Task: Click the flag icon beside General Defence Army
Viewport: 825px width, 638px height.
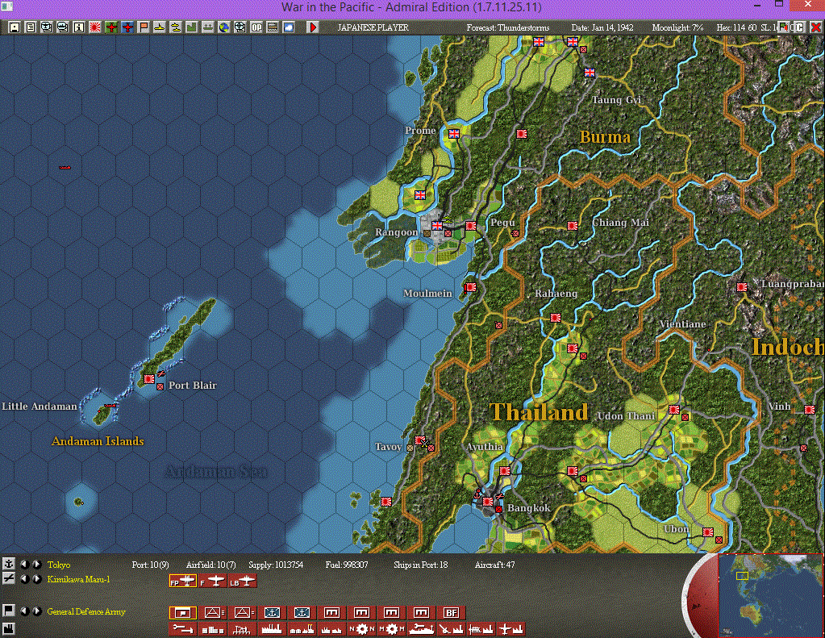Action: [x=8, y=611]
